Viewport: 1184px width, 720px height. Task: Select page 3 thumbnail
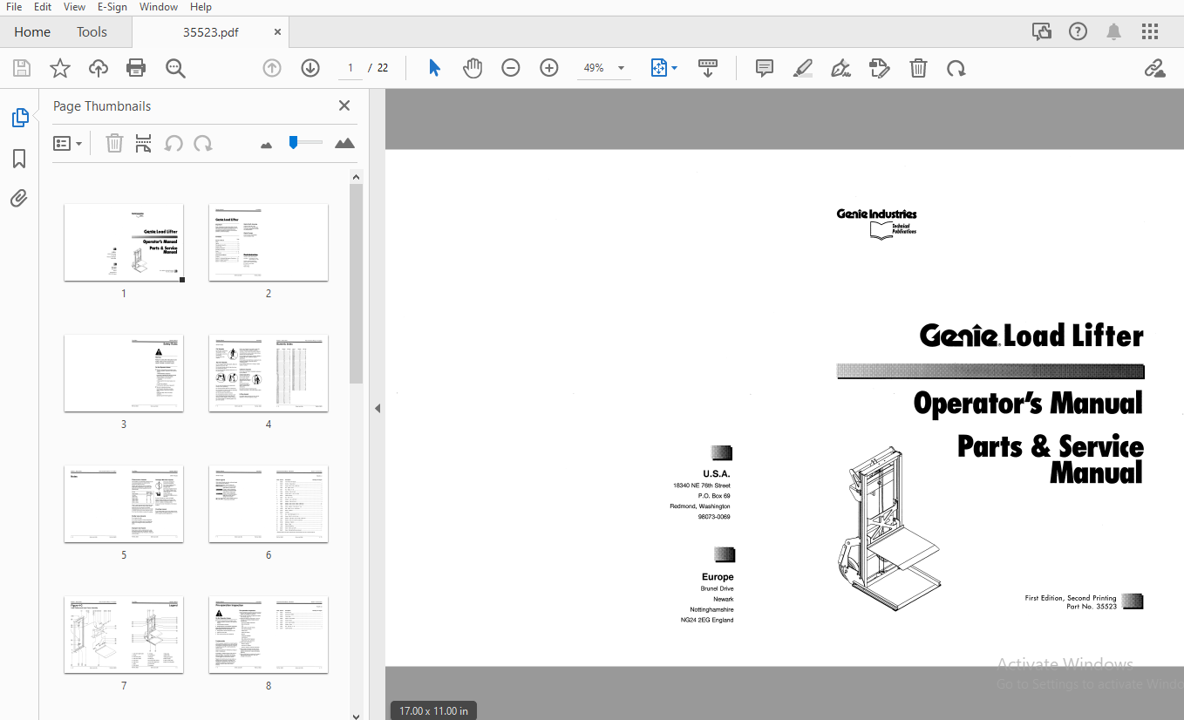[124, 373]
